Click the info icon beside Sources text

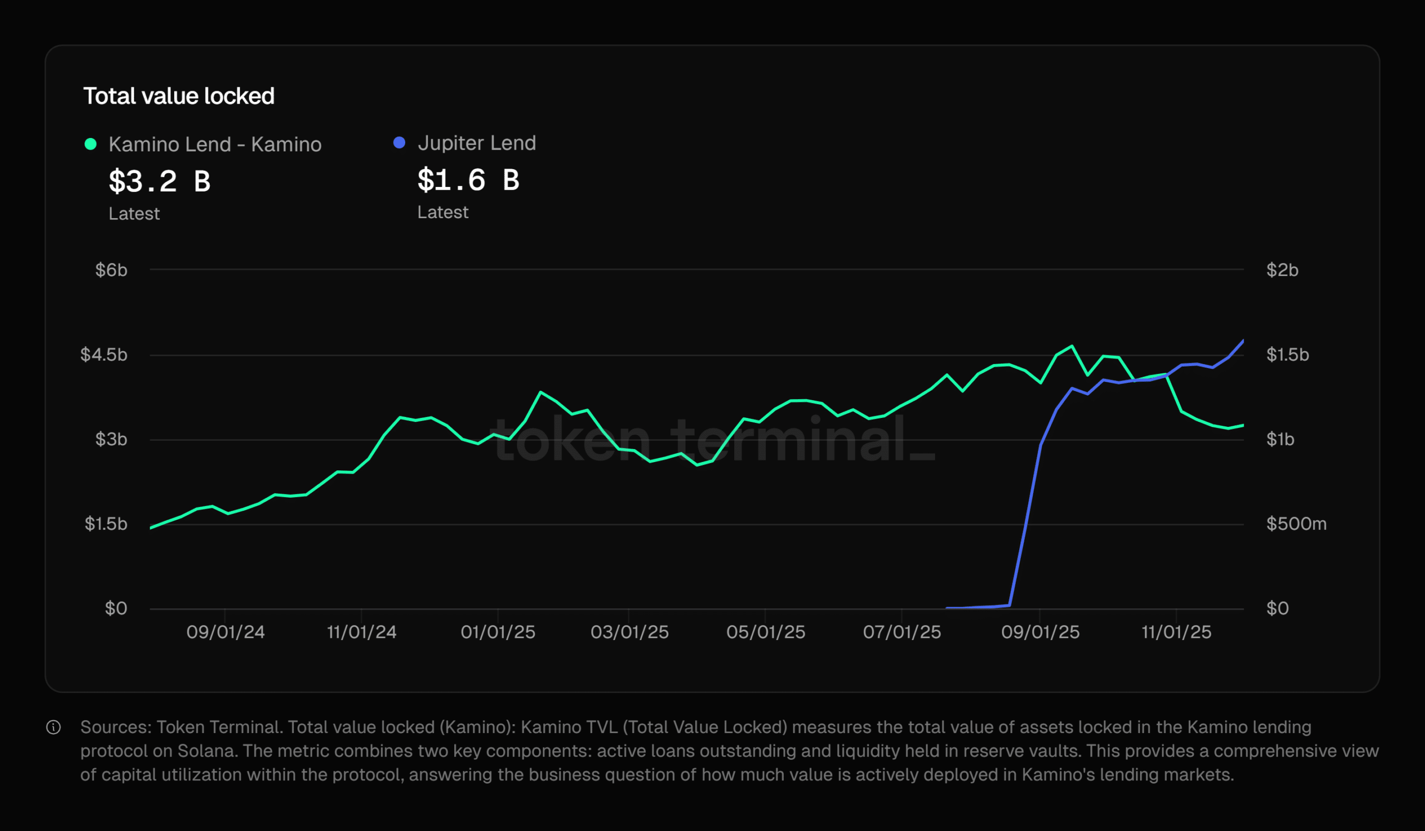point(53,727)
